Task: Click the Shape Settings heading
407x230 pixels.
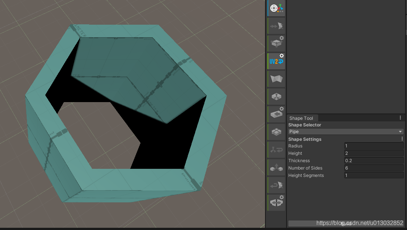Action: click(305, 139)
